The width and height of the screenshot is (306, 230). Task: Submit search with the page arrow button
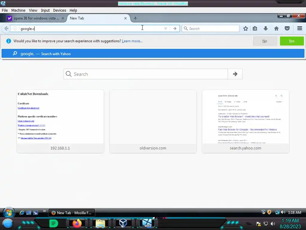pyautogui.click(x=235, y=74)
